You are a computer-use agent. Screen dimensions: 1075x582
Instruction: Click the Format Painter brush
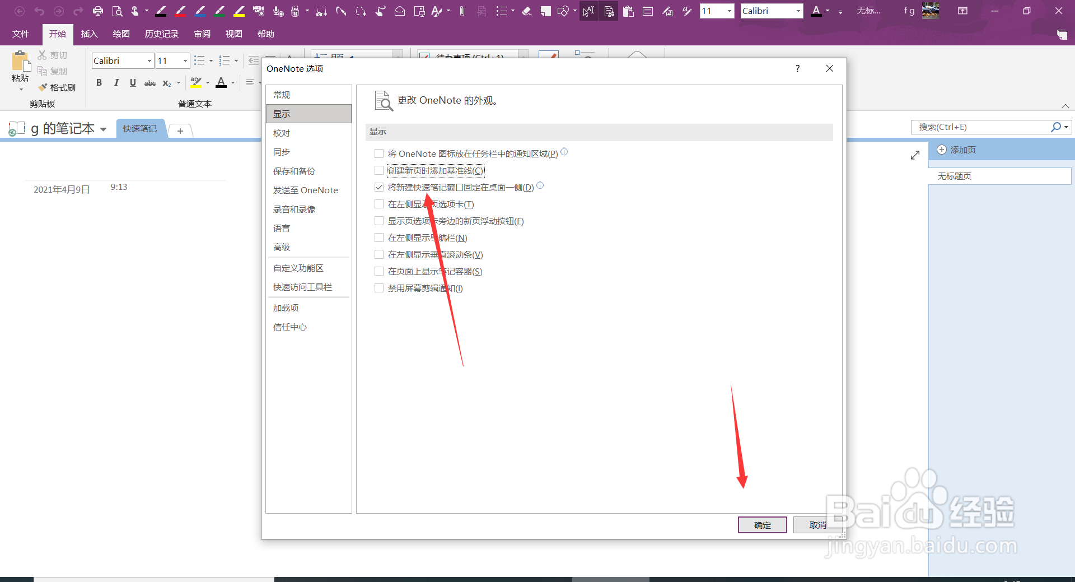click(x=57, y=87)
